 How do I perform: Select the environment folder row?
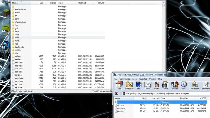pyautogui.click(x=58, y=22)
